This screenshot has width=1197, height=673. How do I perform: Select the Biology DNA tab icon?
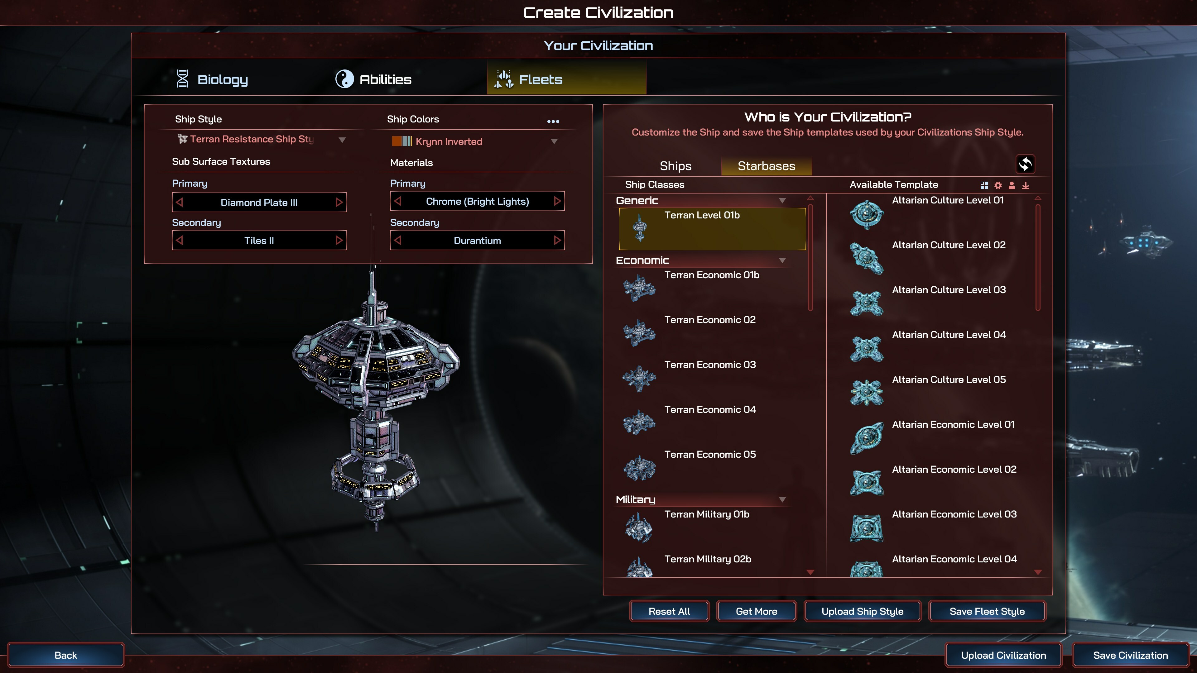[x=183, y=79]
